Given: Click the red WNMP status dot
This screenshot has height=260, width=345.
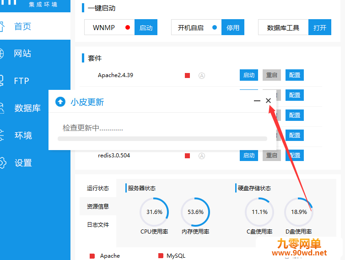Looking at the screenshot, I should coord(128,27).
